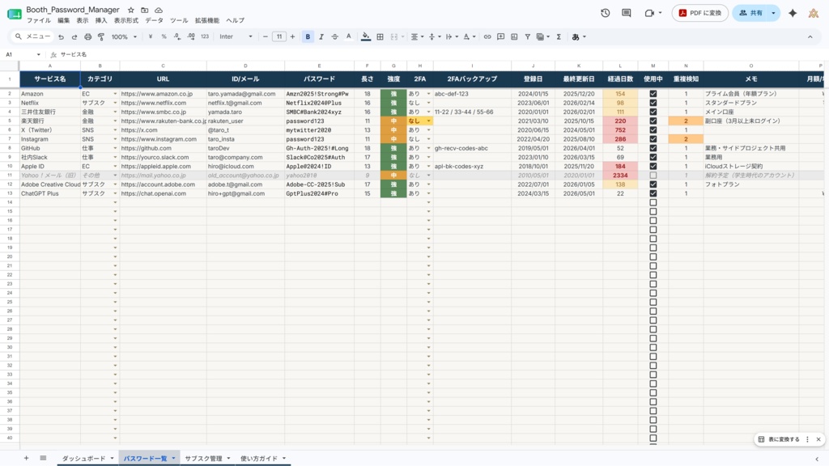Click the A1 name box
829x466 pixels.
coord(19,54)
